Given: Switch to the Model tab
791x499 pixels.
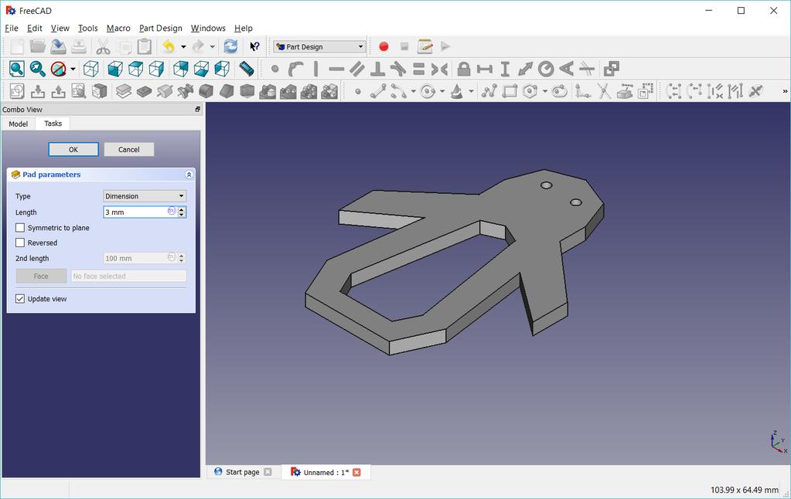Looking at the screenshot, I should pyautogui.click(x=18, y=124).
